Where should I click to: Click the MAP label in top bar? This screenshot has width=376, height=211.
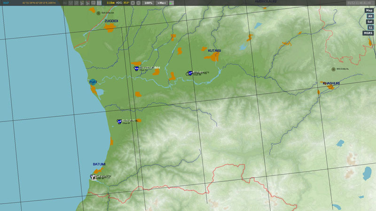[x=6, y=3]
